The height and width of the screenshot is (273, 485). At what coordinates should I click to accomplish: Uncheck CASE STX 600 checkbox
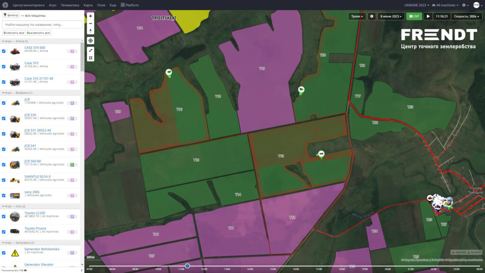pyautogui.click(x=4, y=51)
